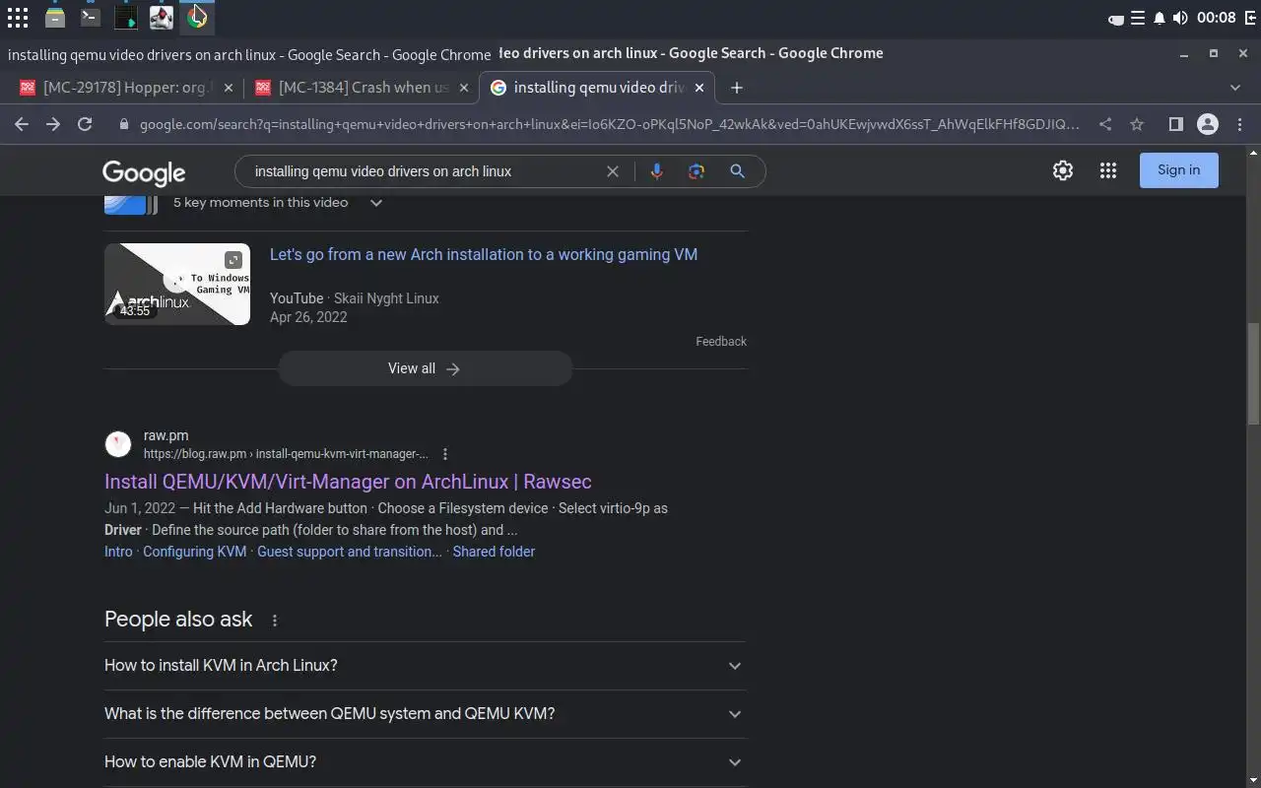Open the list menu icon in the tray

point(1138,18)
